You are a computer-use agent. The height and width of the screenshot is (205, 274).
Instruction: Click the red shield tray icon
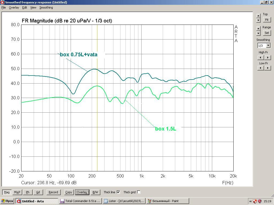[260, 201]
